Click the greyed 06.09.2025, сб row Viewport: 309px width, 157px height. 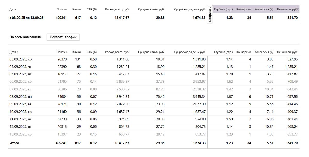20,81
